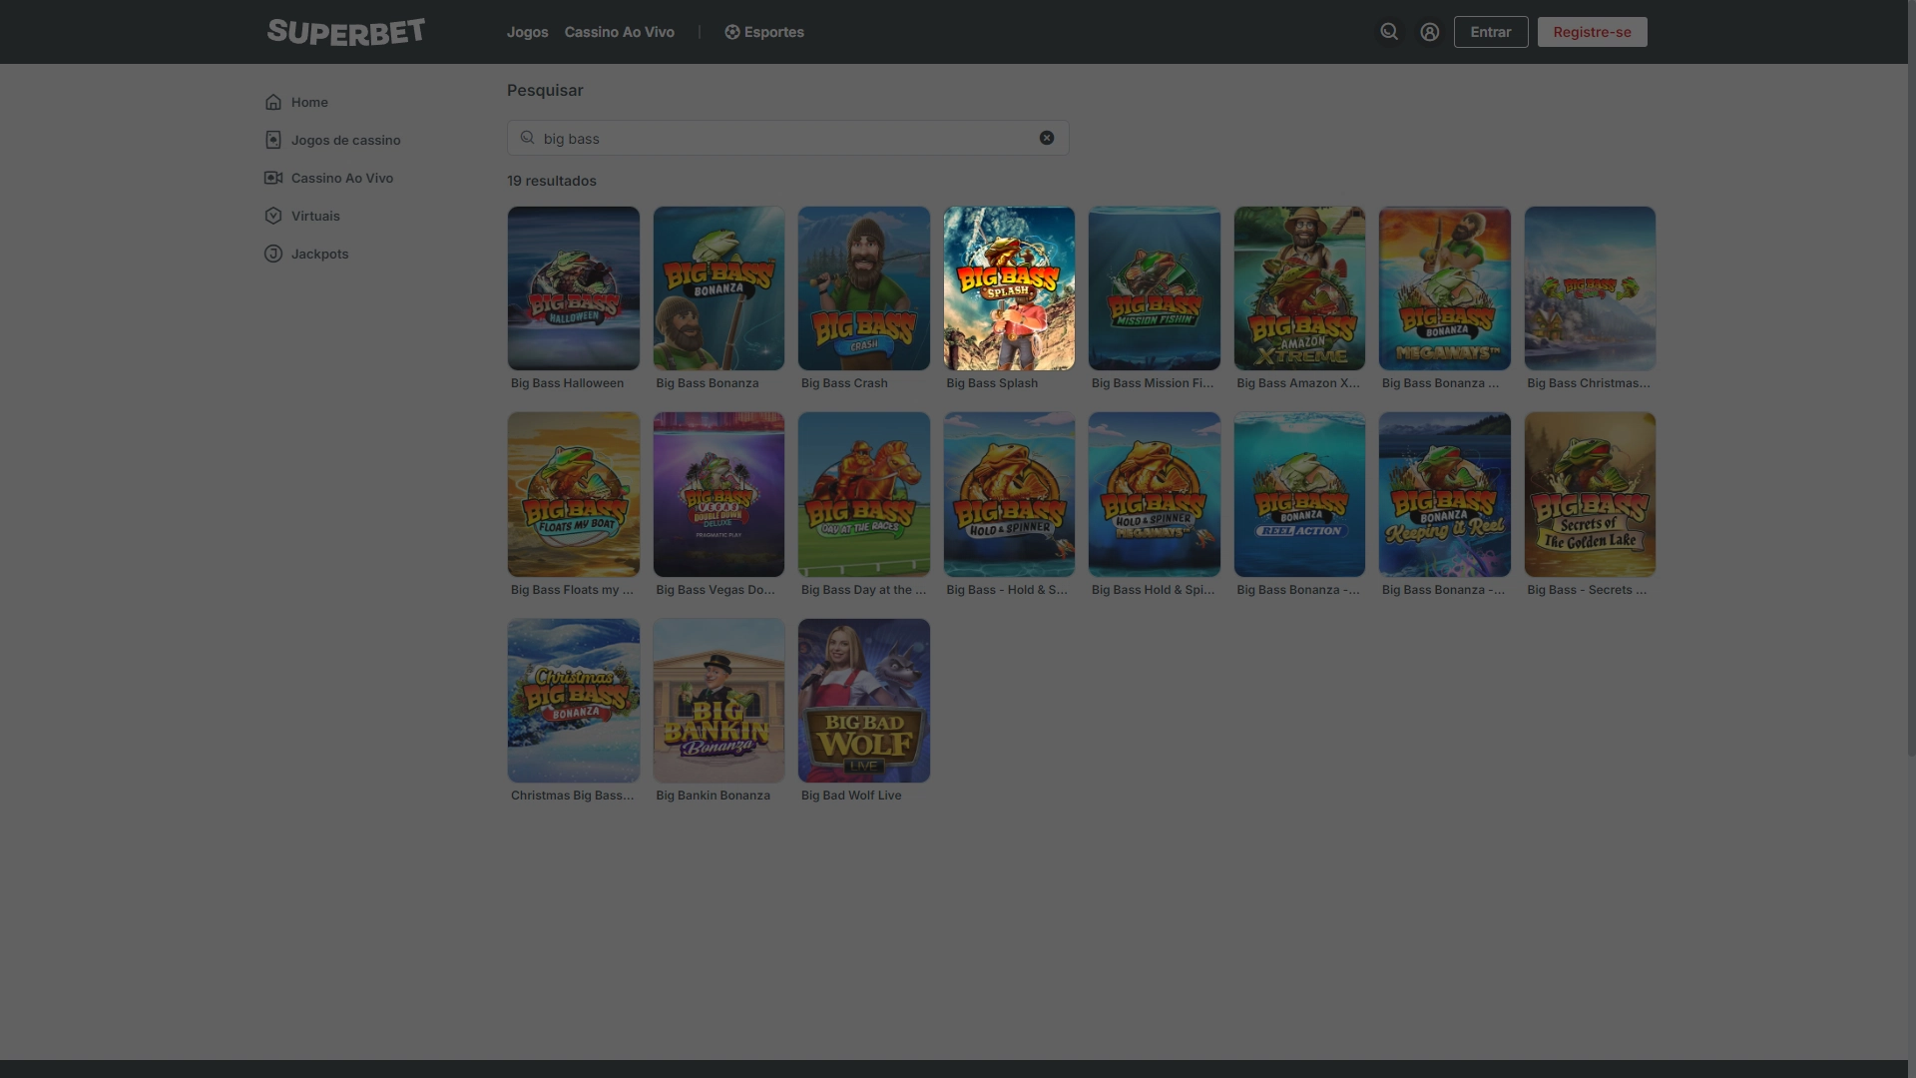
Task: Click the Virtuais shield icon
Action: click(272, 216)
